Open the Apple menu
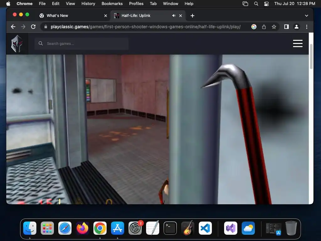The width and height of the screenshot is (321, 241). click(x=8, y=3)
